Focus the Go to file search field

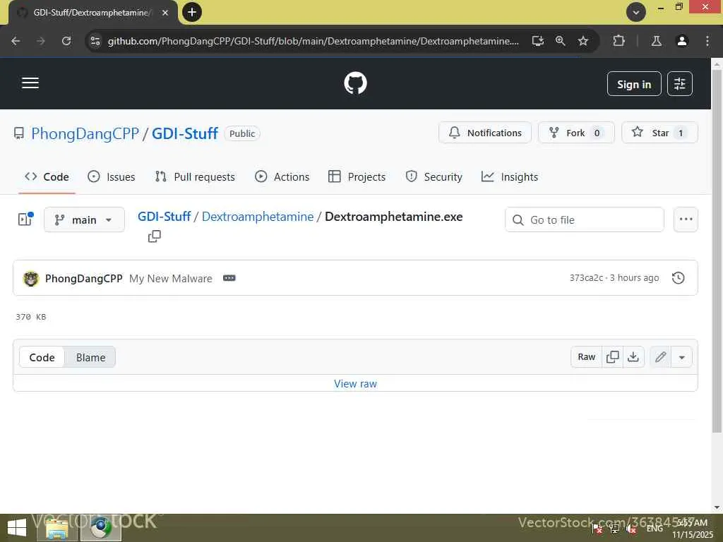pyautogui.click(x=584, y=220)
